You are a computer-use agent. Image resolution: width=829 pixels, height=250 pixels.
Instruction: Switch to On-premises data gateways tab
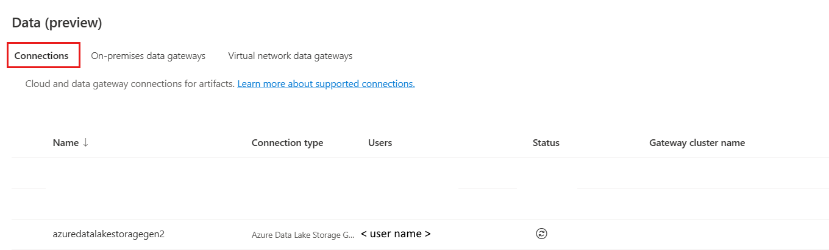[148, 55]
